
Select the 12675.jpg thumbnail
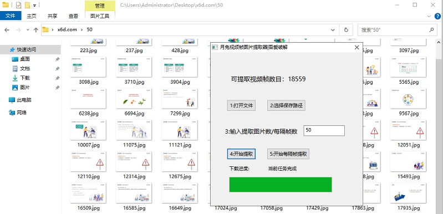pos(180,162)
